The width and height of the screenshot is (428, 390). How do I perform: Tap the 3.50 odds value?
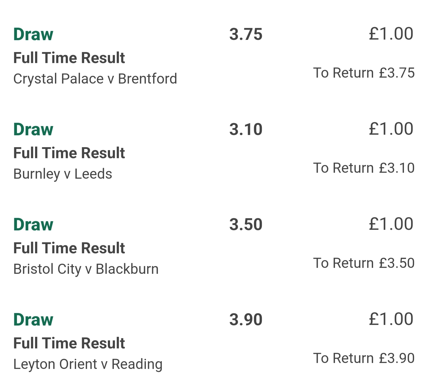coord(246,224)
